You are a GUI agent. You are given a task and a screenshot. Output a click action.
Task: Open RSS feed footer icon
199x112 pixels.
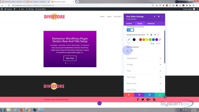click(x=154, y=100)
